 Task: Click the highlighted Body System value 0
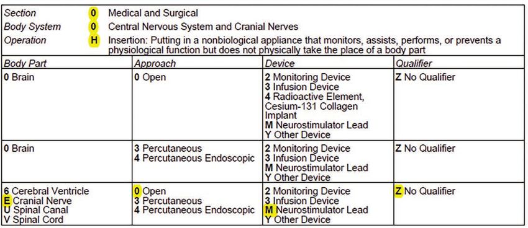click(x=93, y=27)
